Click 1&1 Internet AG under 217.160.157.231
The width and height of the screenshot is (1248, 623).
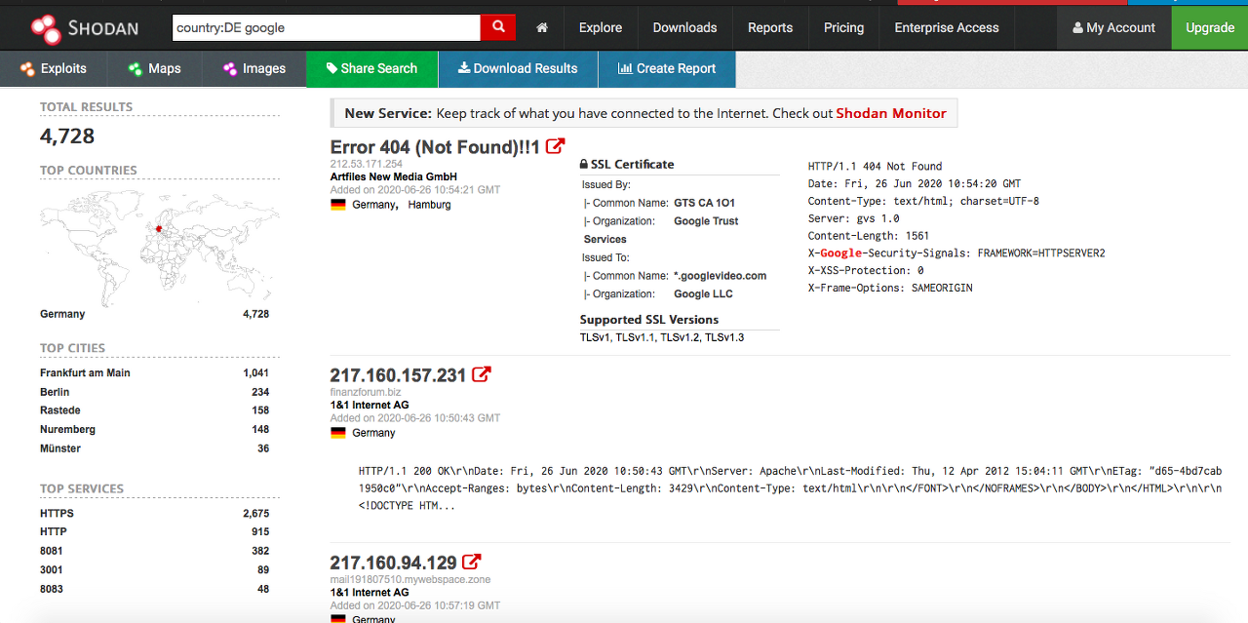click(x=370, y=405)
